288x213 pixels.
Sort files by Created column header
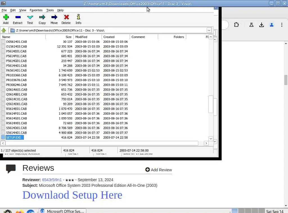click(x=116, y=37)
